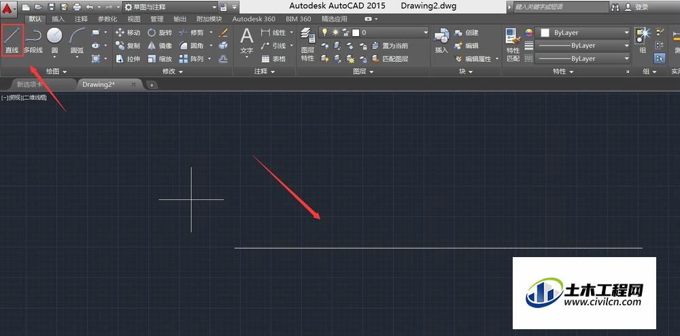Activate the 旋转 (Rotate) tool

(x=160, y=33)
